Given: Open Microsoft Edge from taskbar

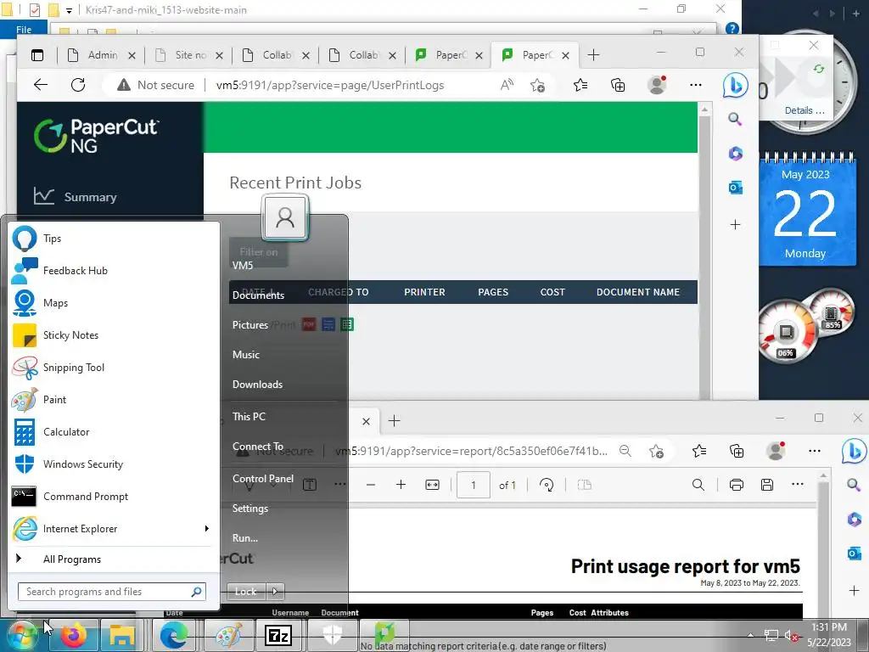Looking at the screenshot, I should (173, 635).
